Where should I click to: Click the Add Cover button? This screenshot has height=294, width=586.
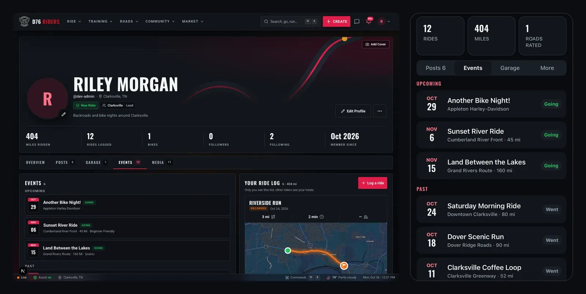375,44
